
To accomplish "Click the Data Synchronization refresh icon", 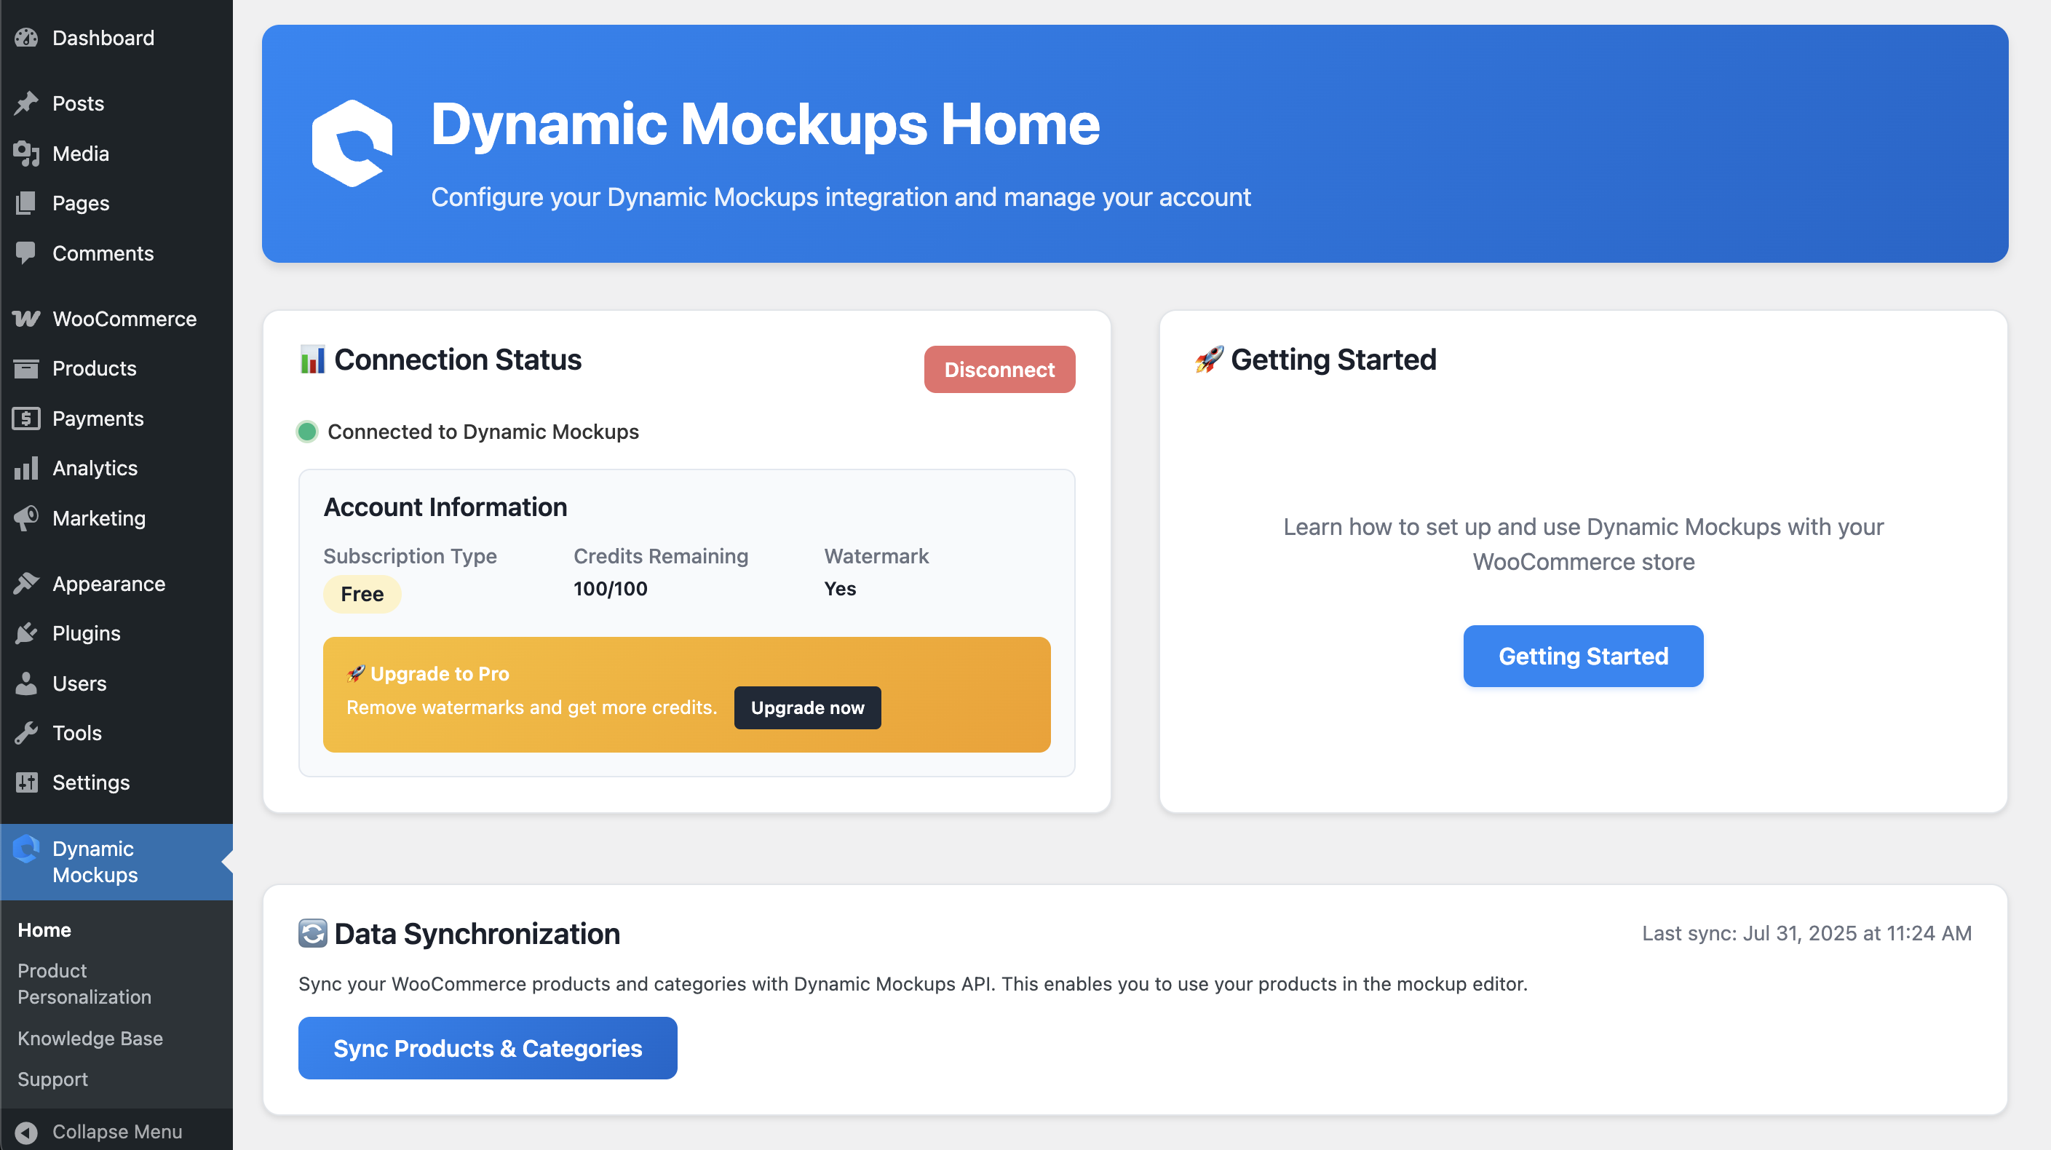I will (x=312, y=933).
